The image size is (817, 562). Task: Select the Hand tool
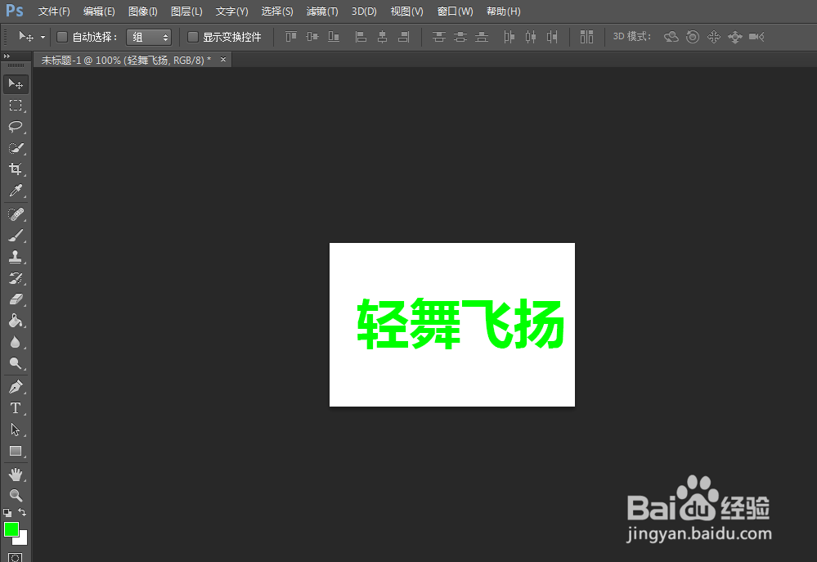tap(16, 474)
